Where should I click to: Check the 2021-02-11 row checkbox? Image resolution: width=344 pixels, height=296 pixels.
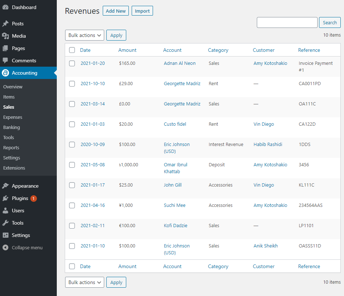(x=72, y=225)
